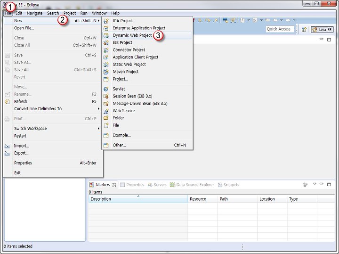Open the Project menu
Viewport: 339px width, 254px height.
(70, 13)
